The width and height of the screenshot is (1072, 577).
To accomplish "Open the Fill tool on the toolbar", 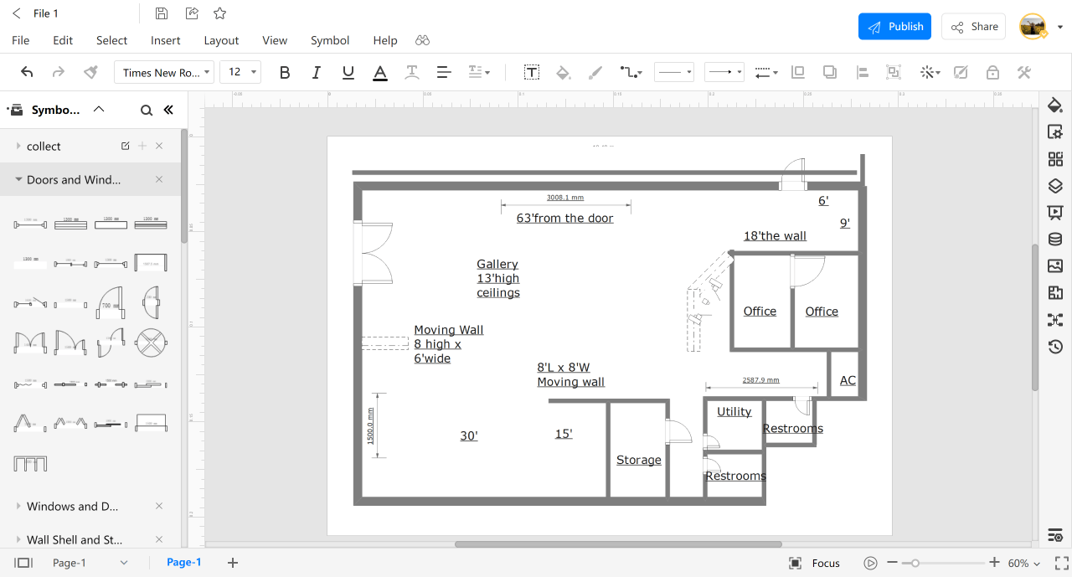I will pos(563,72).
